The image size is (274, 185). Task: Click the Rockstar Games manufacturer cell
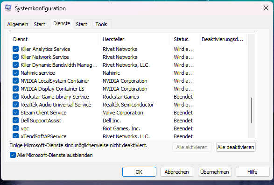pyautogui.click(x=121, y=97)
